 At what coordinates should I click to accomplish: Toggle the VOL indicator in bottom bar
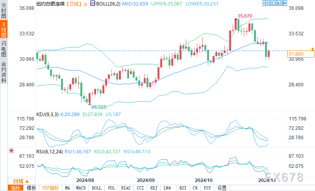tap(111, 188)
